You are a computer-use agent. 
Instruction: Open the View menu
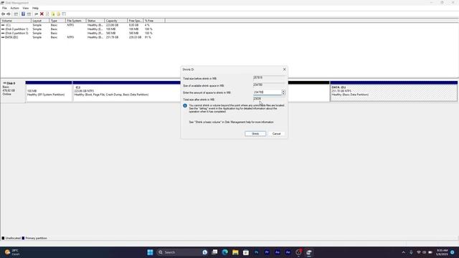click(26, 8)
